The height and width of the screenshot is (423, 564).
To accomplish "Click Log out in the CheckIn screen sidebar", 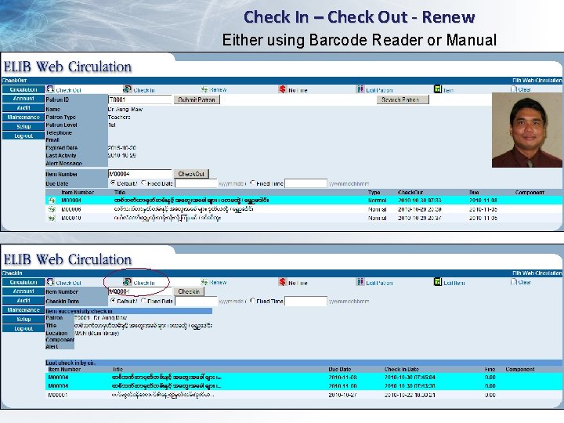I will click(23, 329).
